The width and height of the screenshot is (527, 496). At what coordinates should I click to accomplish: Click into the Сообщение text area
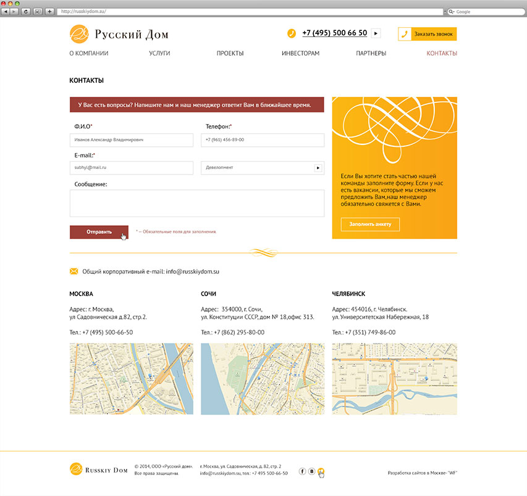click(197, 204)
